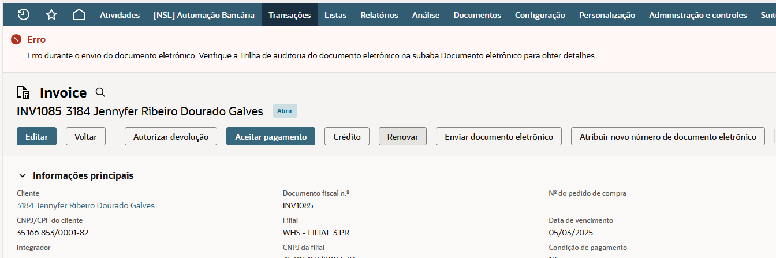Click the invoice document icon
Screen dimensions: 776x258
click(x=24, y=92)
